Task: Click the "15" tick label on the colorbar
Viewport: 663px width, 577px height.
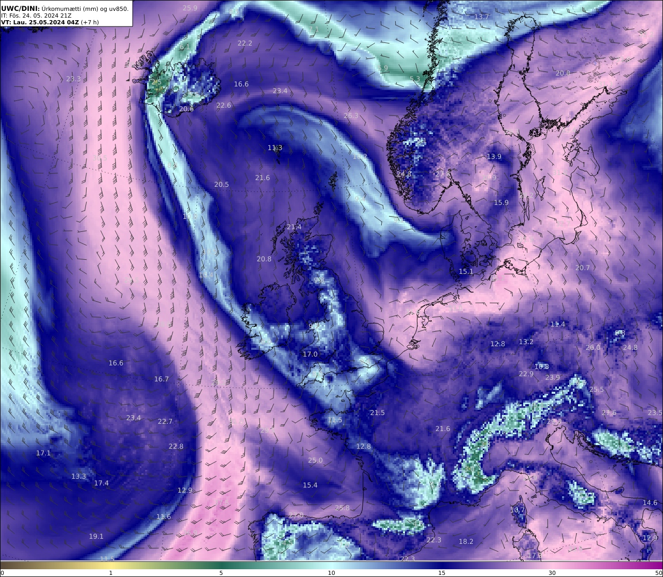Action: point(442,573)
